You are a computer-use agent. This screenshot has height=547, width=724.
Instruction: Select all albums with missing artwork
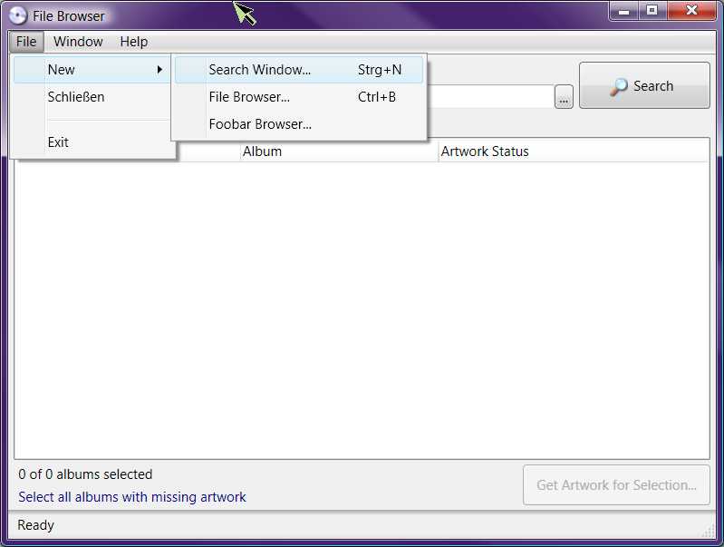[x=132, y=497]
